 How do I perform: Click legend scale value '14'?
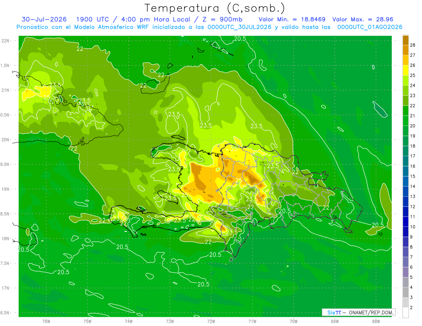click(x=413, y=186)
